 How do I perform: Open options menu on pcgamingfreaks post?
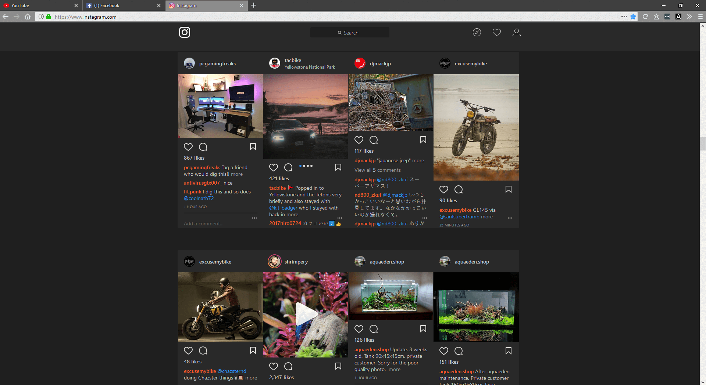[x=254, y=218]
